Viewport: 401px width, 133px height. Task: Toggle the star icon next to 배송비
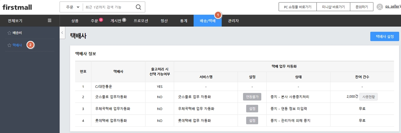click(9, 33)
